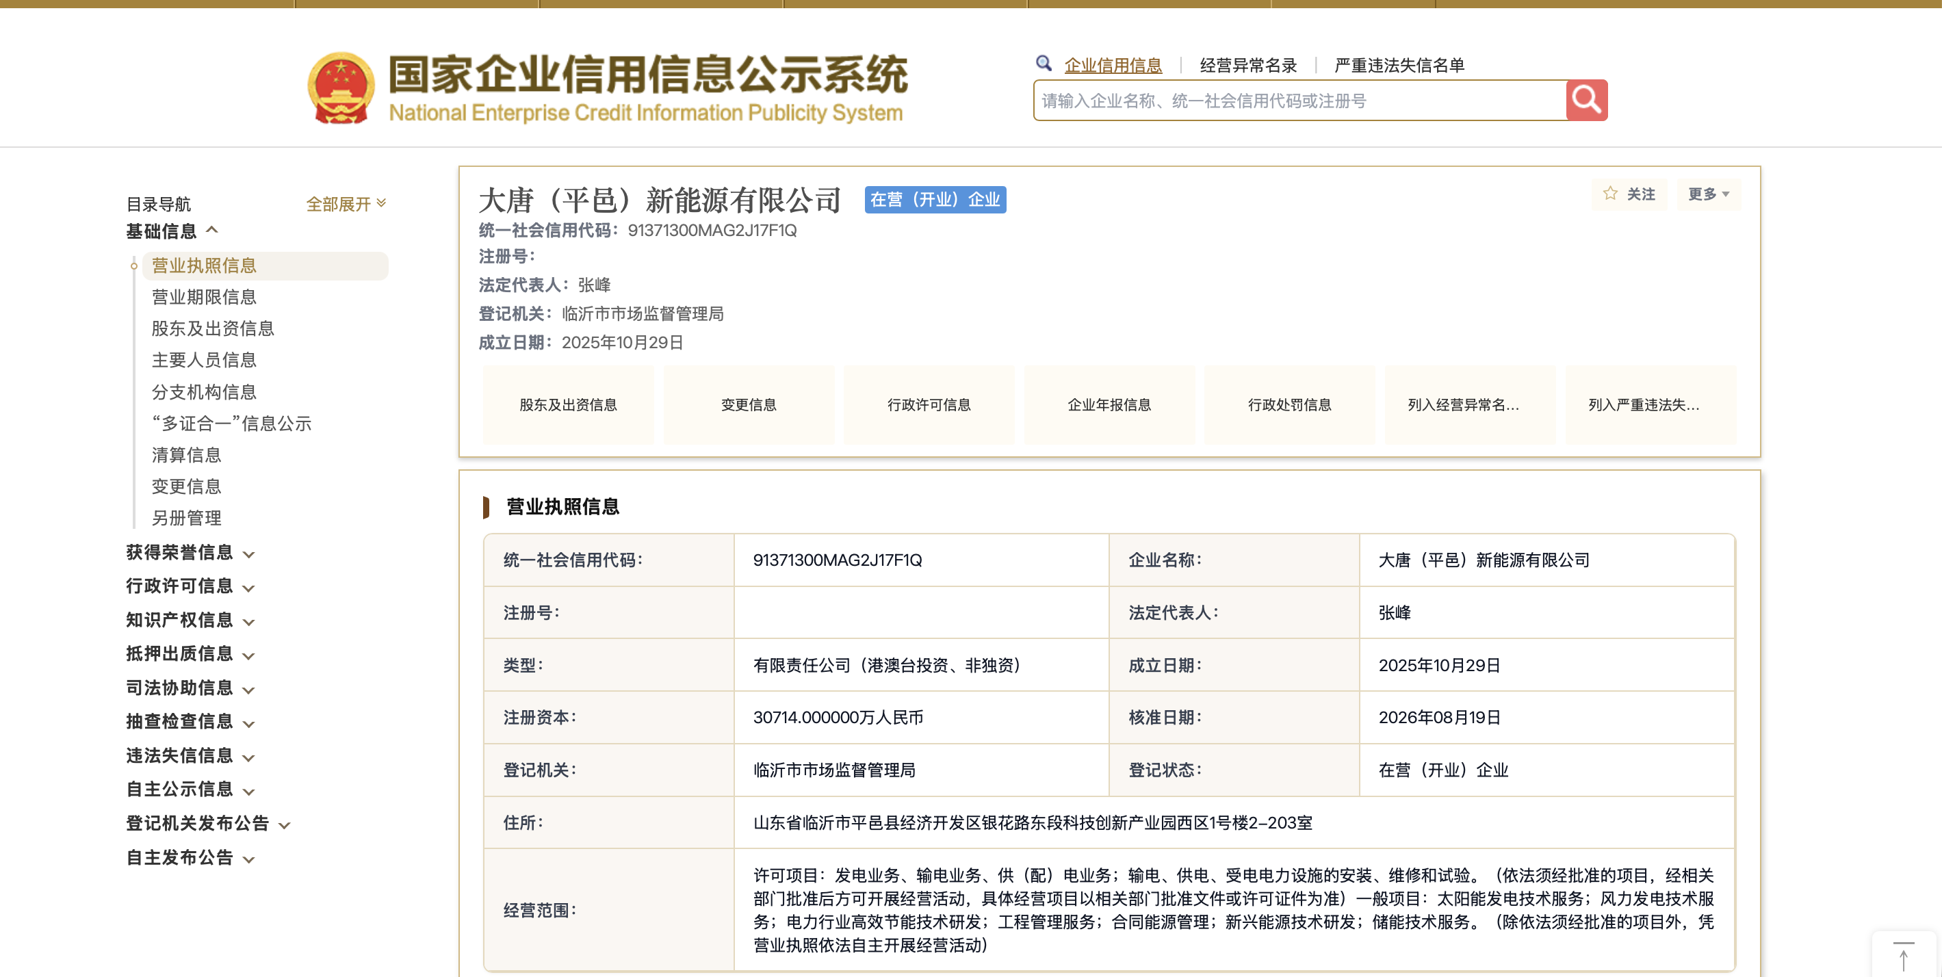Go to 股东及出资信息 in the sidebar

click(x=213, y=328)
